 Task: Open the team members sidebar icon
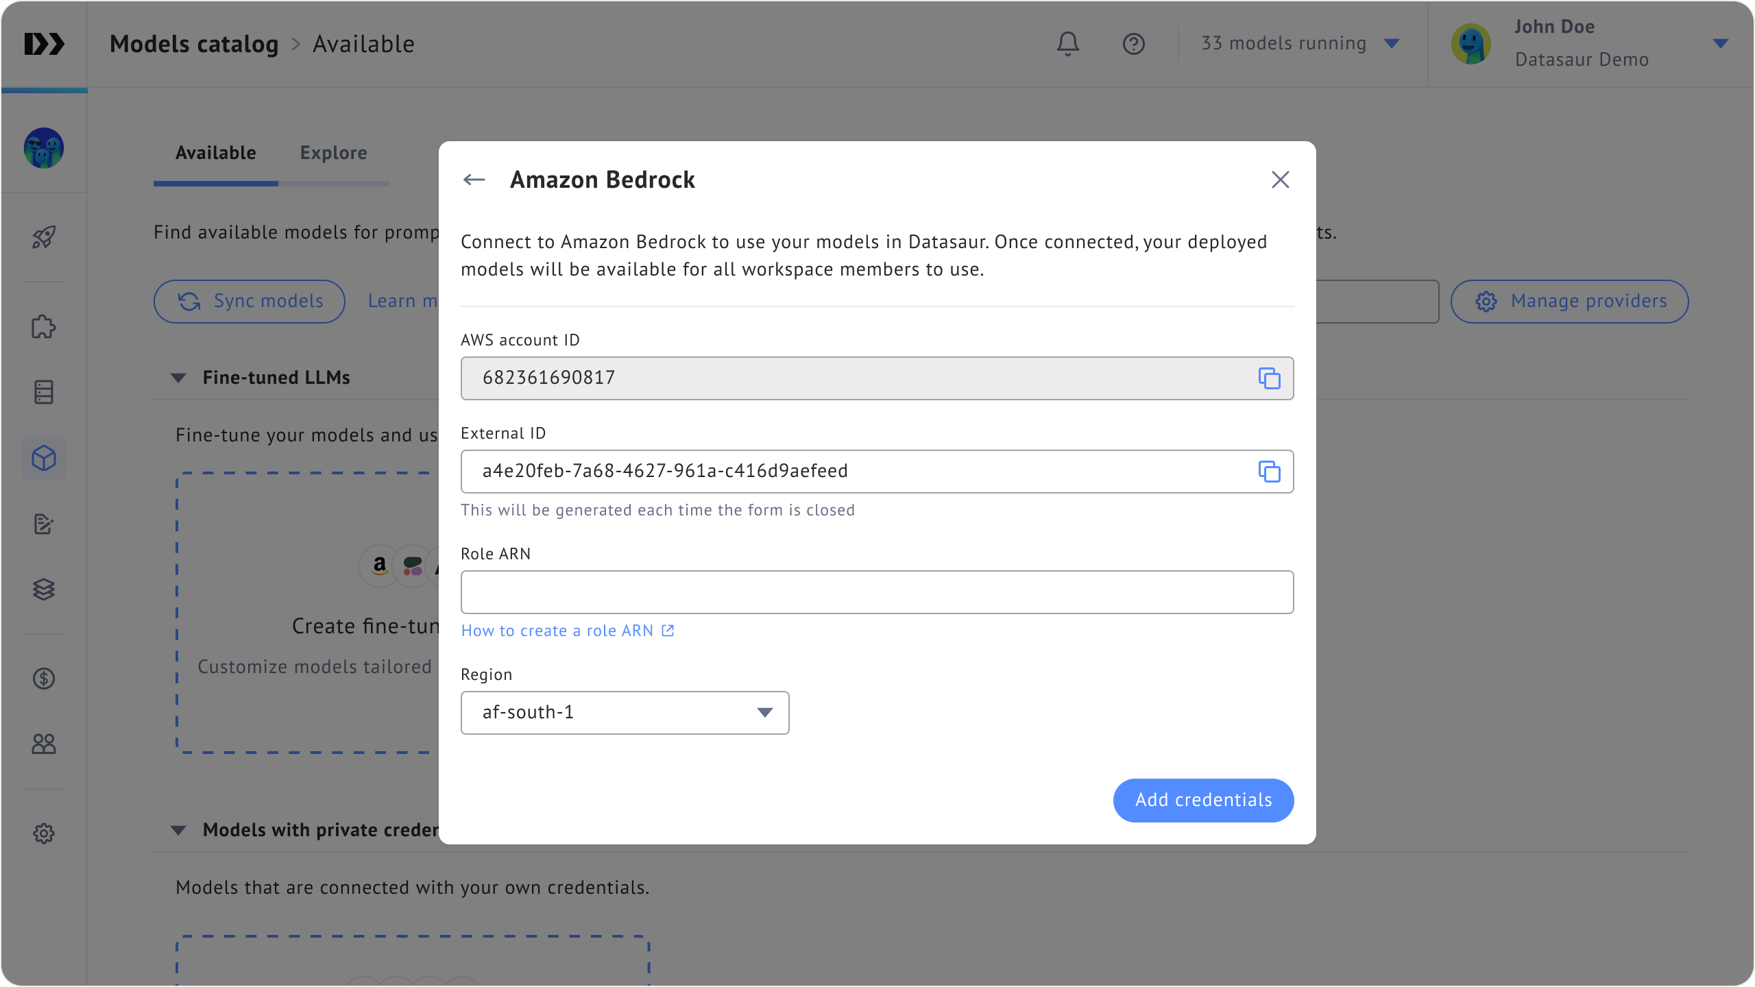44,744
